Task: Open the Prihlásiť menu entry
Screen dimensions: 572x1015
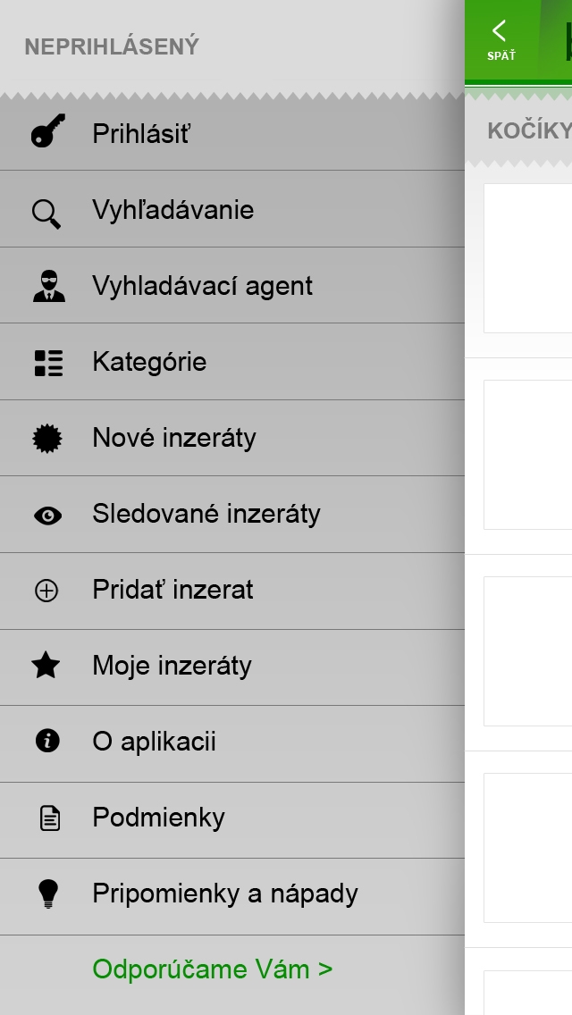Action: 231,134
